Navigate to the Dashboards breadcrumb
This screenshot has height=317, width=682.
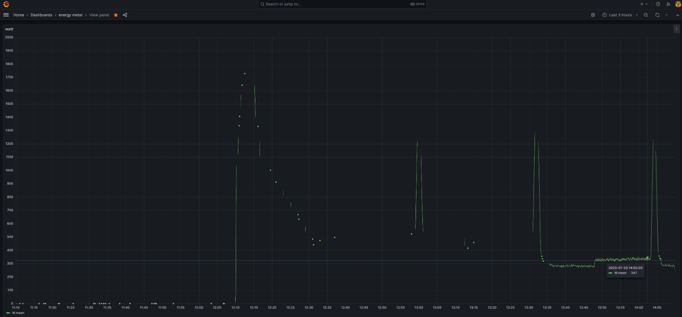41,15
